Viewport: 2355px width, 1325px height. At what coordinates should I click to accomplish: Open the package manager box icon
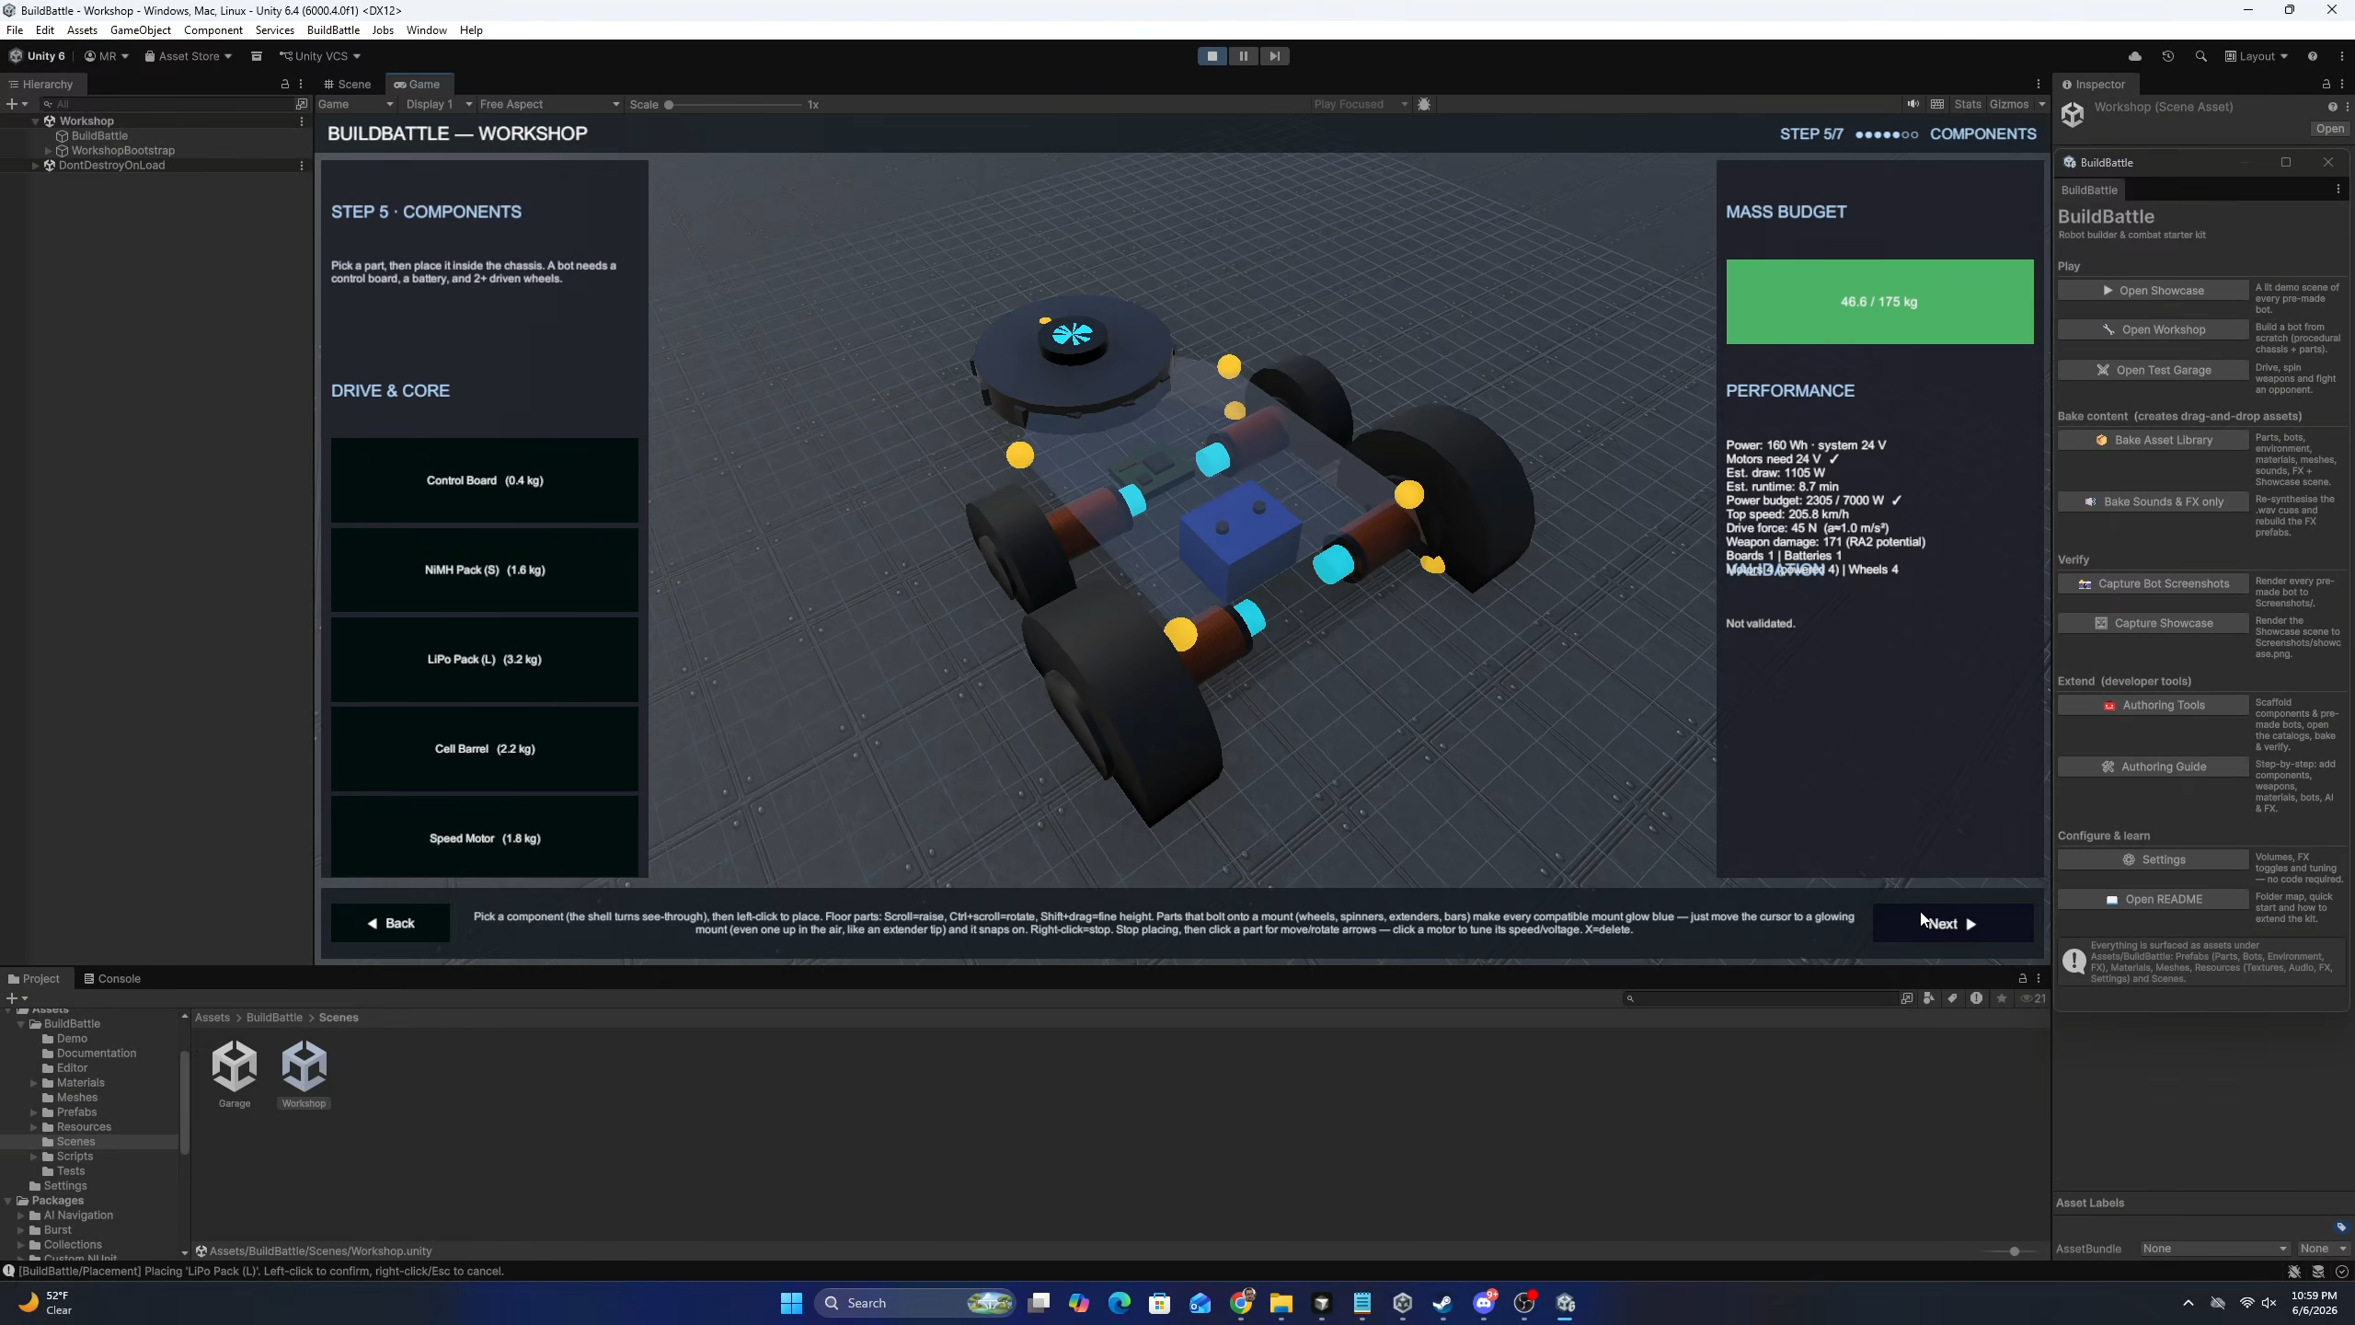pos(257,56)
